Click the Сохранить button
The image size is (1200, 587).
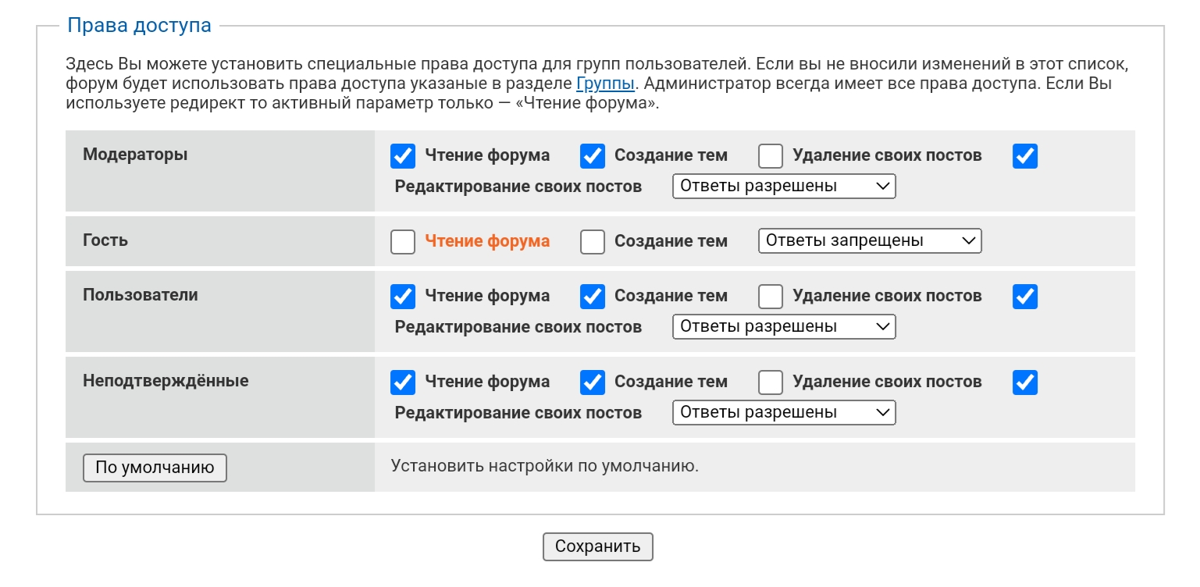[598, 547]
